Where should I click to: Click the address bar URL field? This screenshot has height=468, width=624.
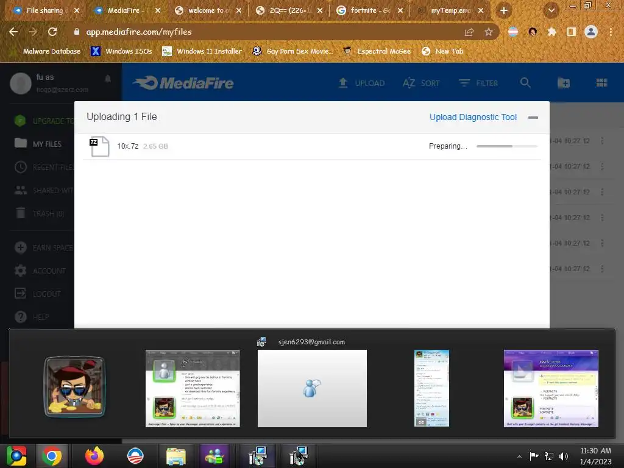pos(263,32)
